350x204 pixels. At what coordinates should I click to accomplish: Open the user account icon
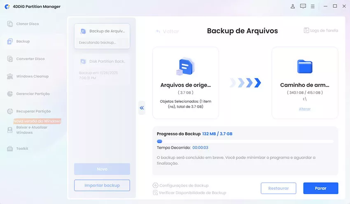pyautogui.click(x=293, y=6)
